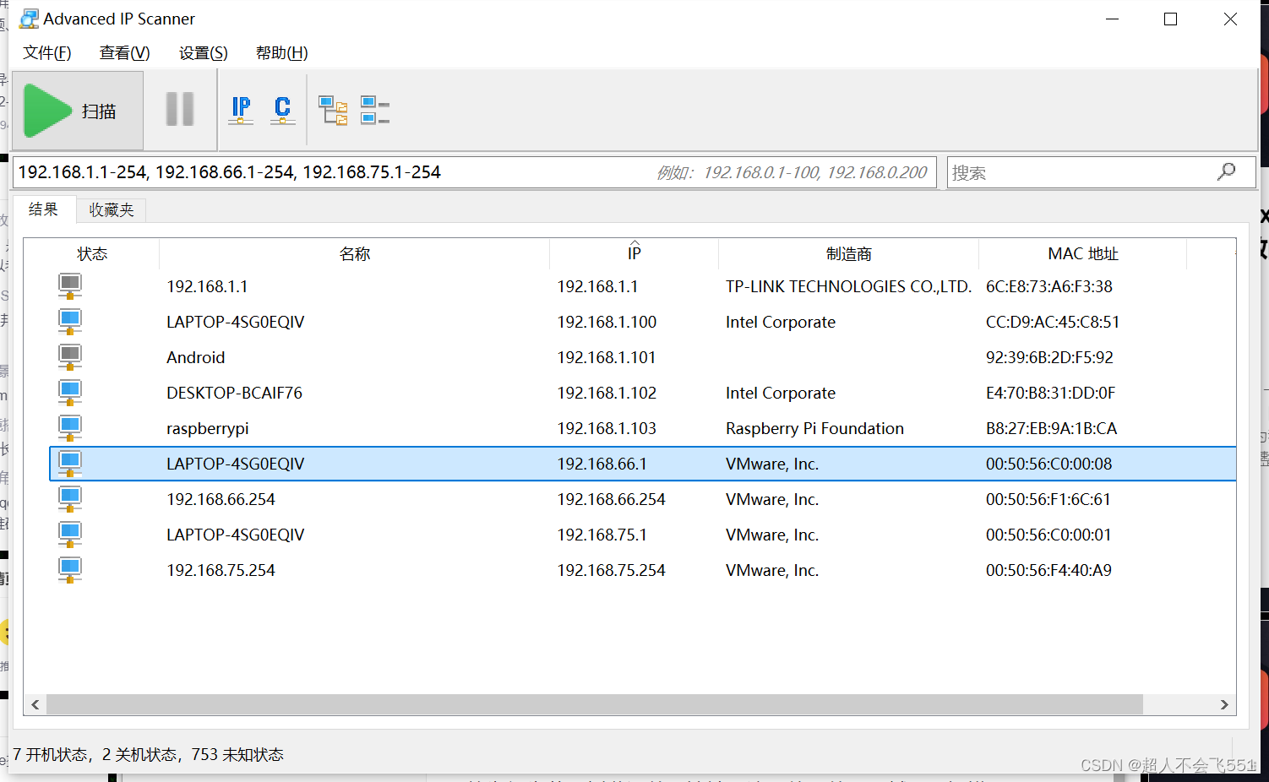Select the DESKTOP-BCAIF76 name
Viewport: 1269px width, 782px height.
[x=234, y=393]
